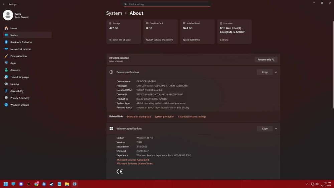Open Google Chrome from the taskbar
The height and width of the screenshot is (188, 334).
point(36,184)
